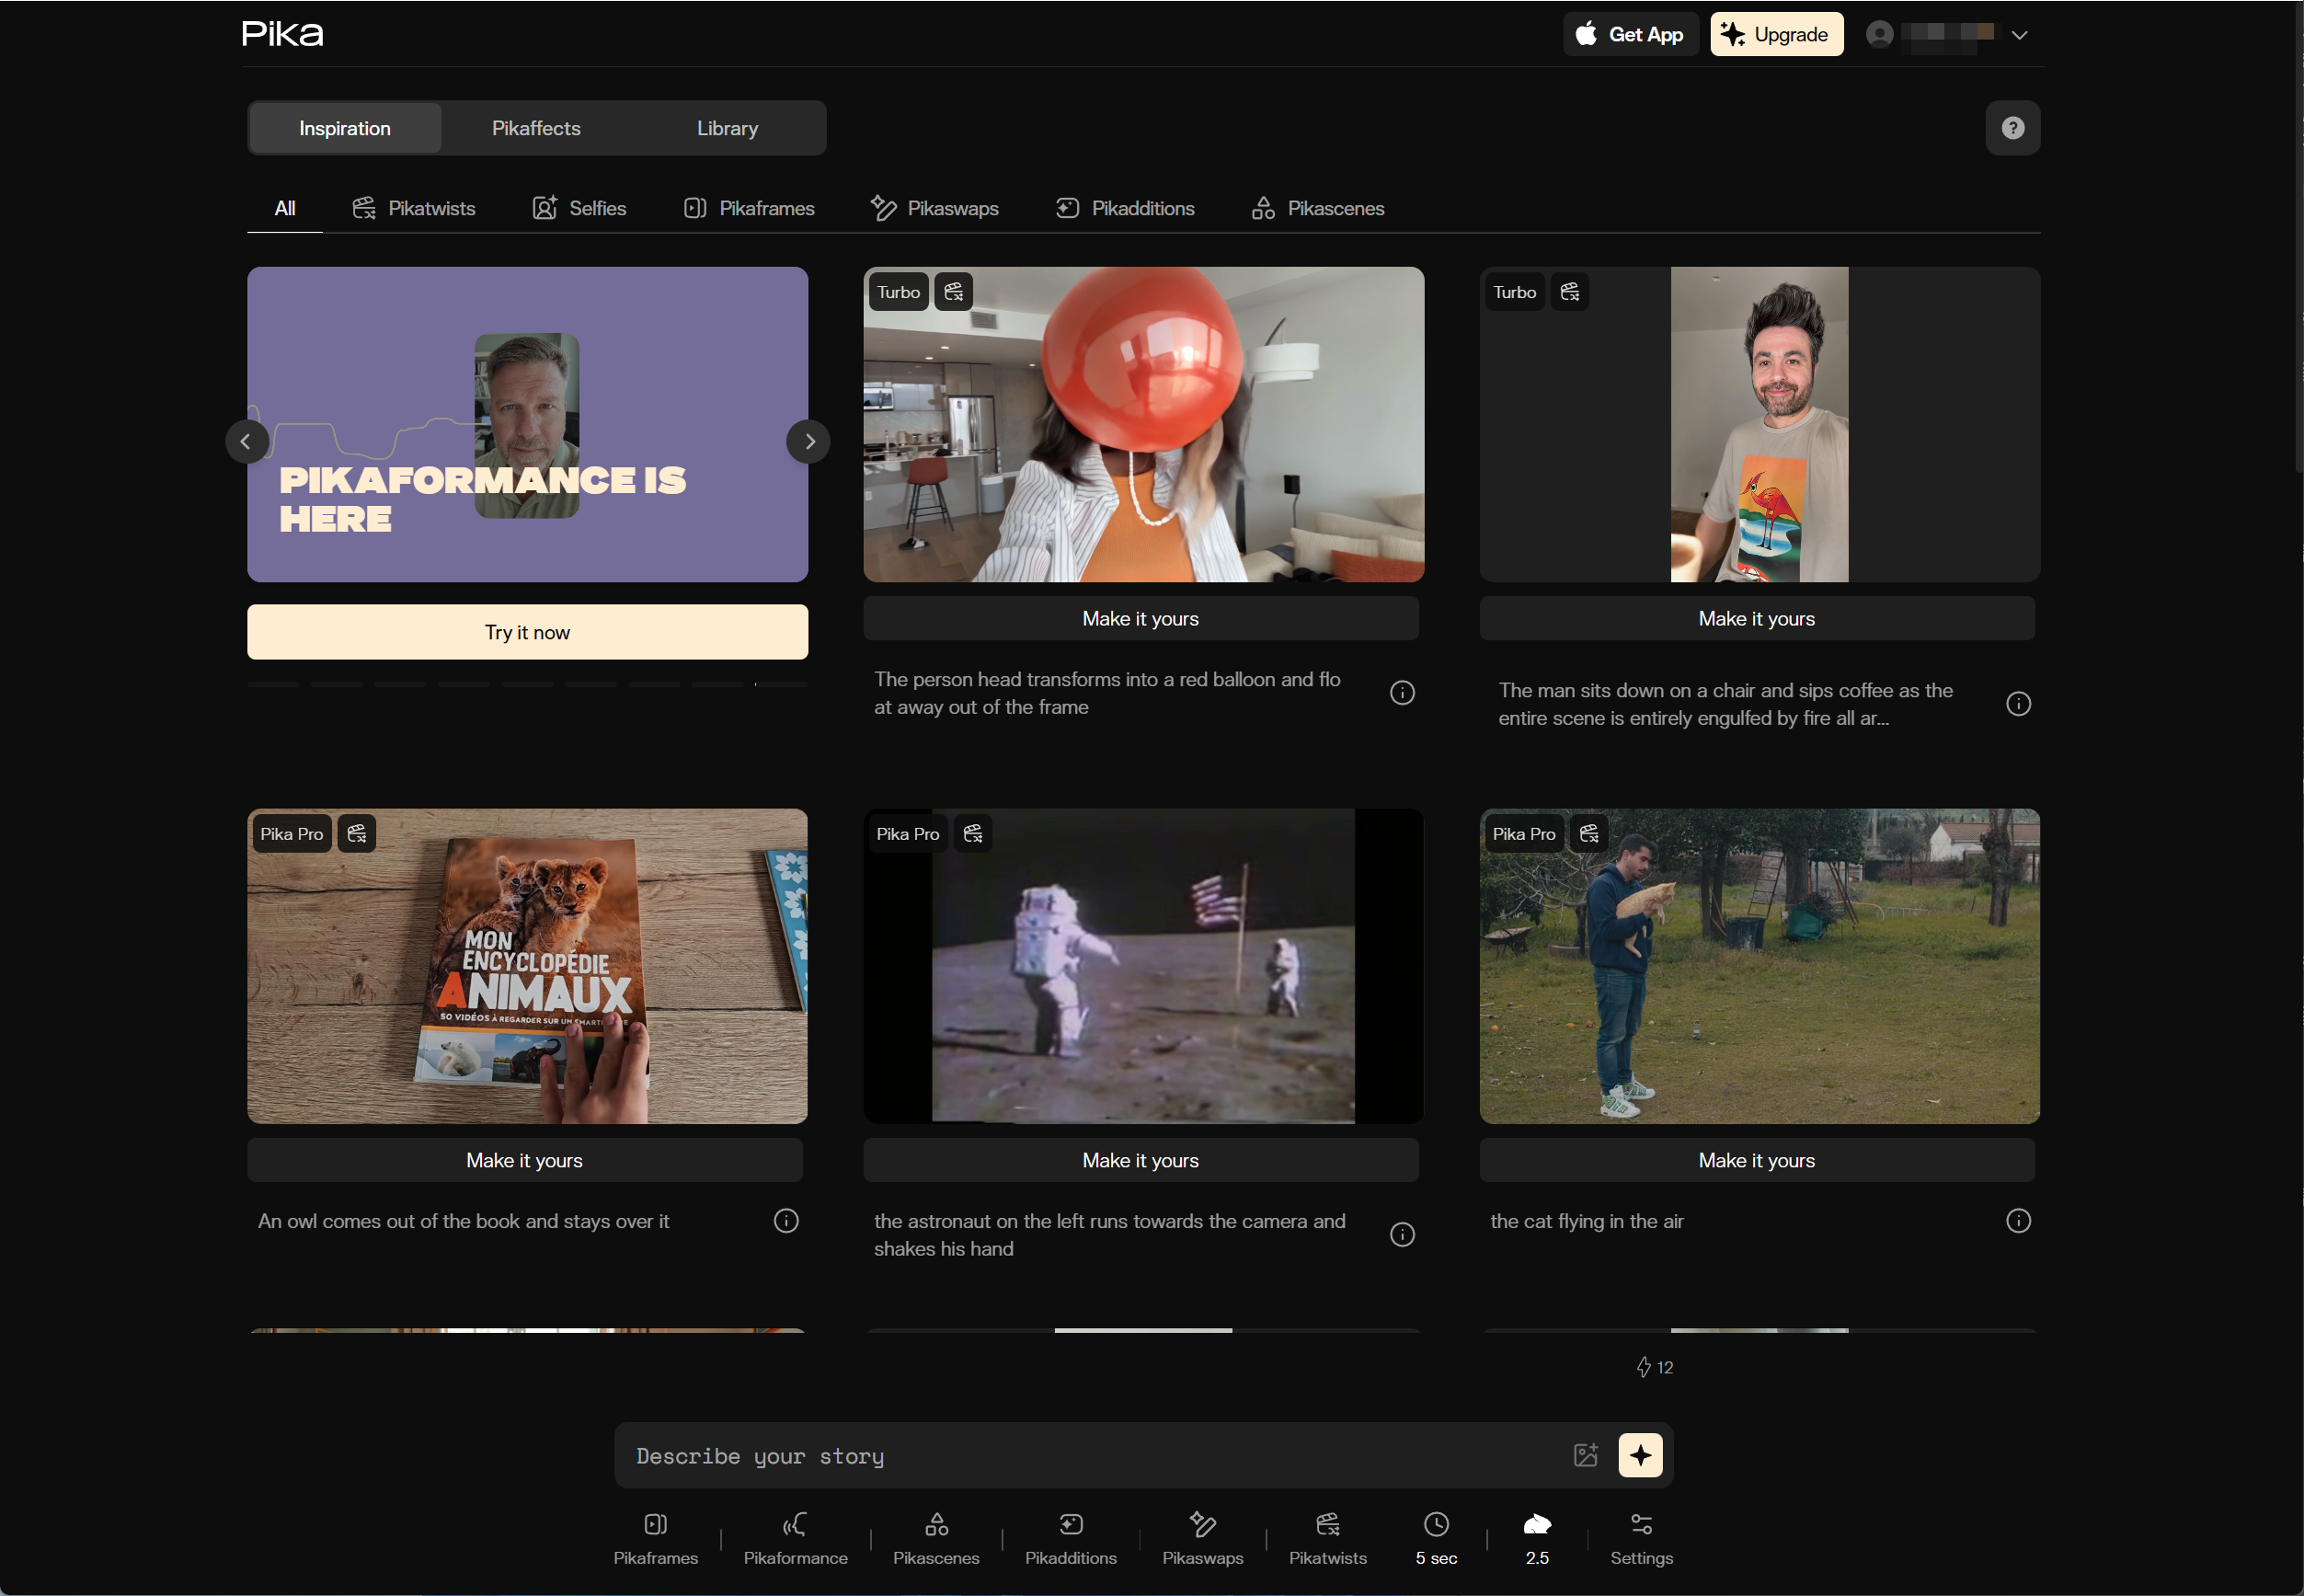Open the help question mark icon
The height and width of the screenshot is (1596, 2304).
pos(2012,128)
